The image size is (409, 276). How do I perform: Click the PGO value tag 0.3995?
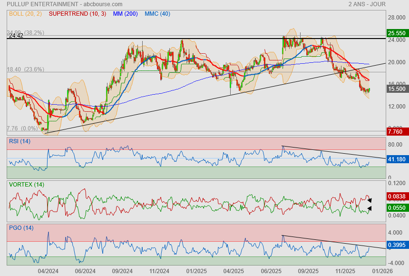click(x=397, y=245)
